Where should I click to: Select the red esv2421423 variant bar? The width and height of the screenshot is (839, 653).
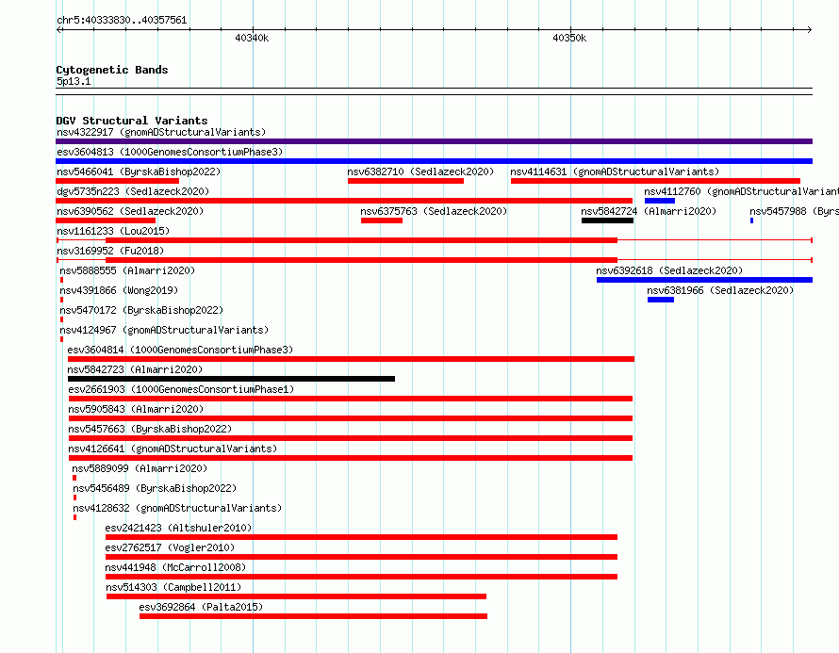click(x=362, y=537)
